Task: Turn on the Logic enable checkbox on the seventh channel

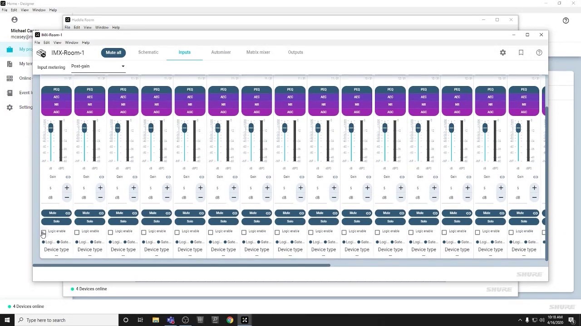Action: 244,232
